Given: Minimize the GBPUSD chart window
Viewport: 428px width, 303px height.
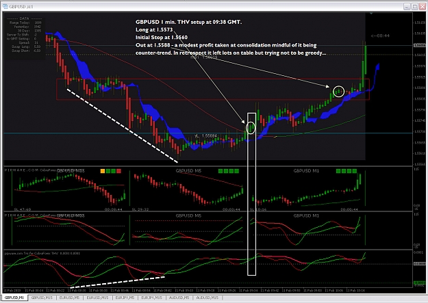Looking at the screenshot, I should click(x=407, y=6).
